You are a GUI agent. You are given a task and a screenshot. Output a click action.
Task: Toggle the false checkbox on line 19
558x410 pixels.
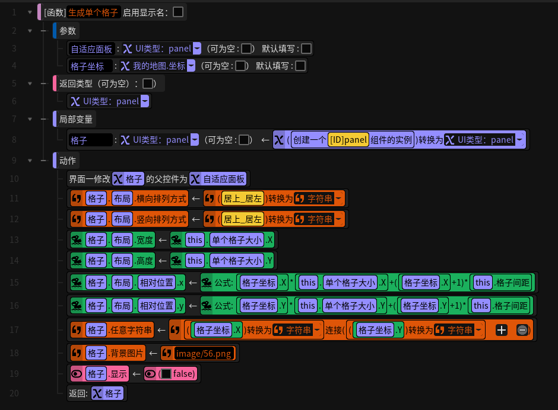[x=166, y=374]
